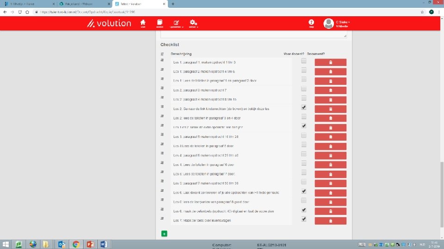
Task: Open the Windows Start menu
Action: click(6, 244)
